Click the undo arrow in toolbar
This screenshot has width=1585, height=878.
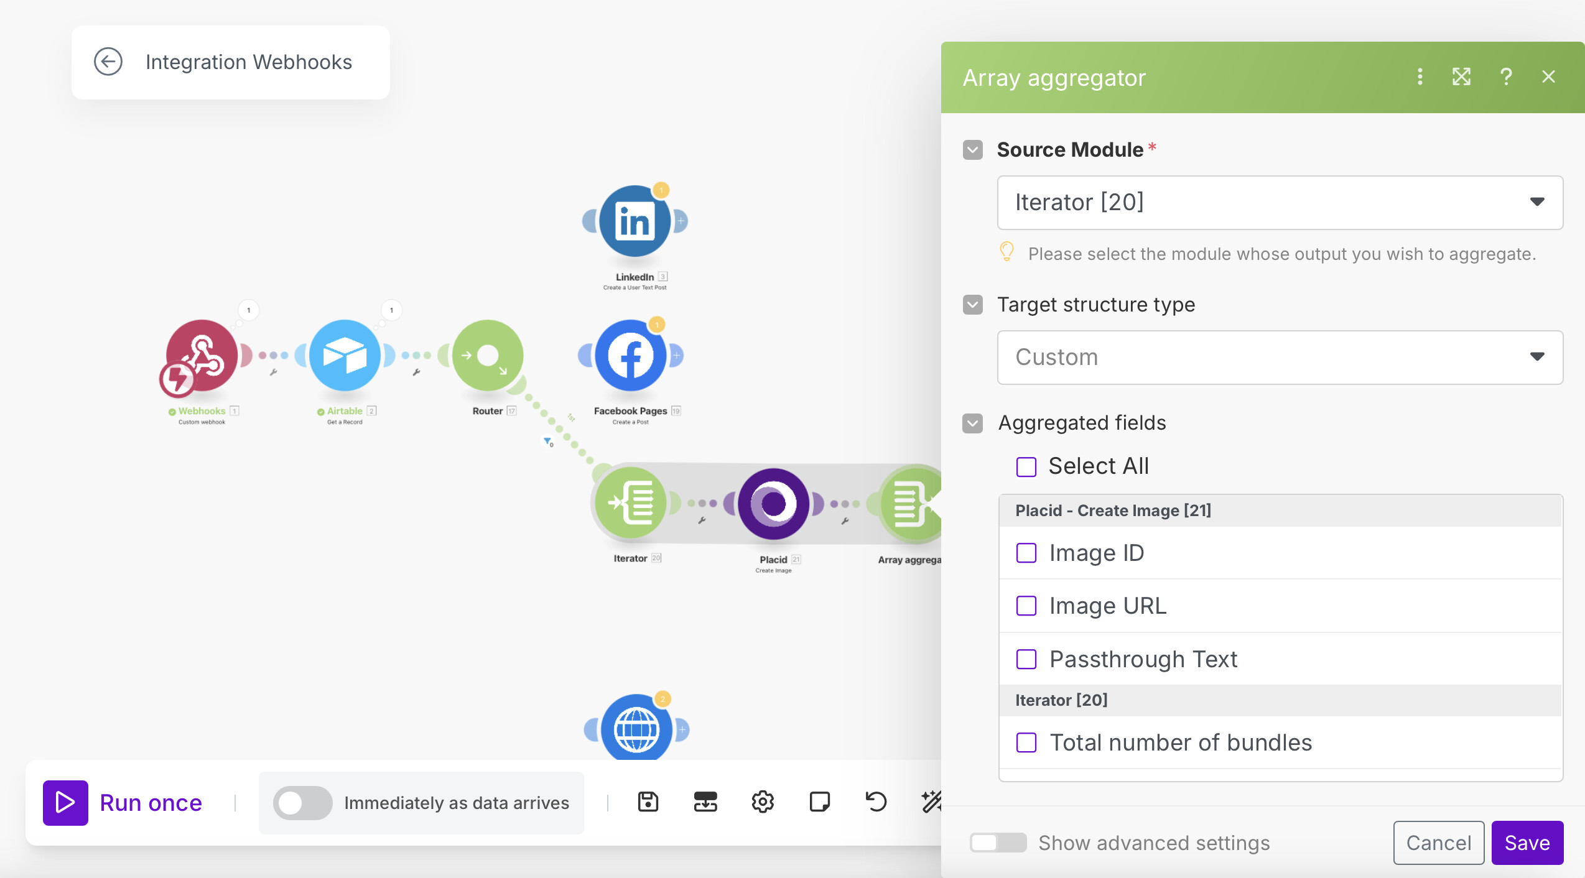point(876,802)
